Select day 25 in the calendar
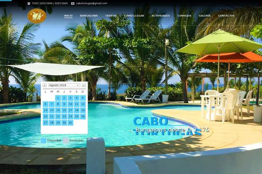This screenshot has width=262, height=174. pos(76,117)
